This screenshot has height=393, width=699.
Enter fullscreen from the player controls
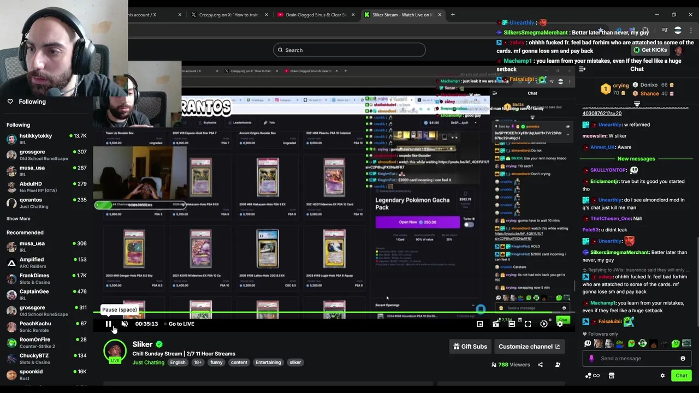coord(528,324)
